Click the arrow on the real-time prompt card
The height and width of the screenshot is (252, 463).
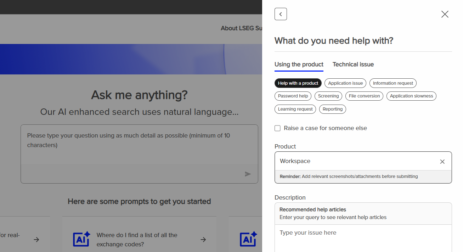pos(36,240)
